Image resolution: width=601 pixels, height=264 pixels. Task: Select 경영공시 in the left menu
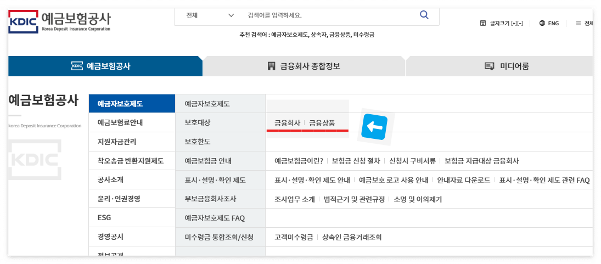click(132, 237)
